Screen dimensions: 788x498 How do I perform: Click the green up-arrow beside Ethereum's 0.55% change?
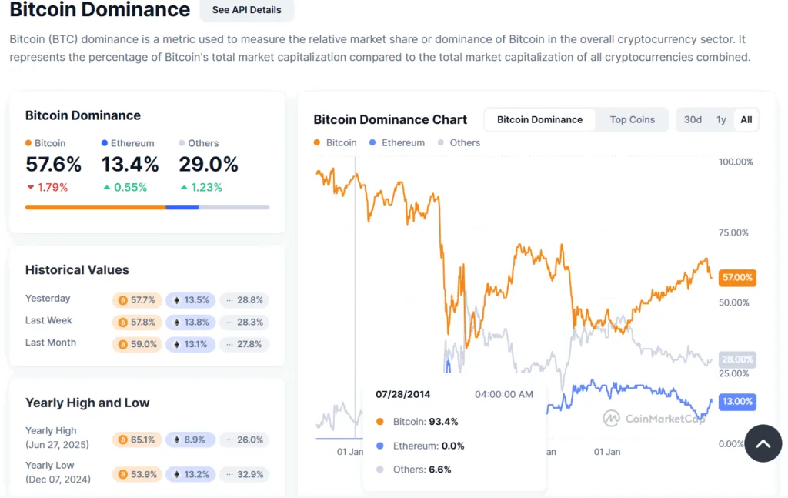click(x=105, y=187)
